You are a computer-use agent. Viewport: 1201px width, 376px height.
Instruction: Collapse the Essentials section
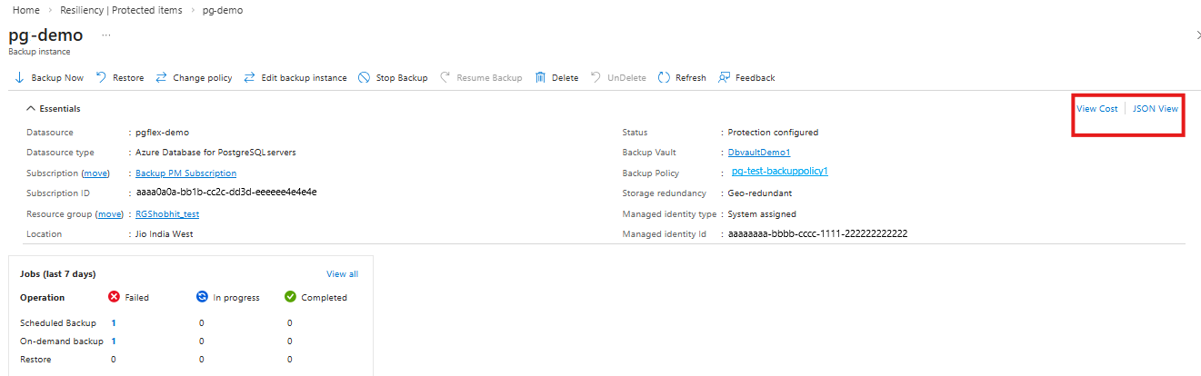pyautogui.click(x=55, y=109)
